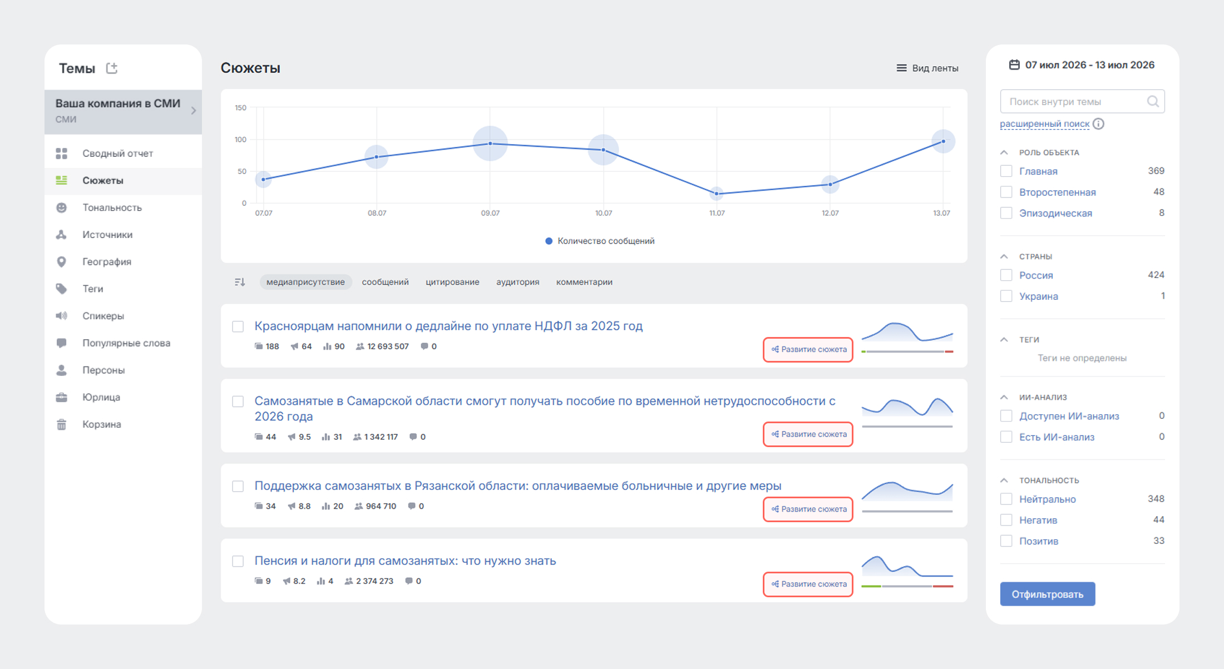
Task: Click the Отфильтровать button
Action: click(x=1048, y=594)
